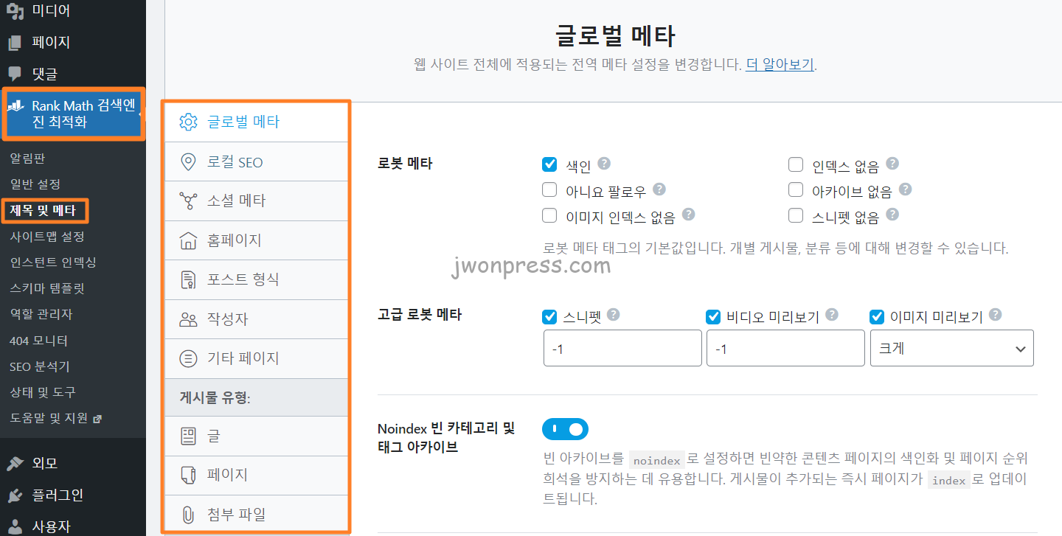The height and width of the screenshot is (536, 1062).
Task: Click the house icon for 홈페이지
Action: tap(189, 240)
